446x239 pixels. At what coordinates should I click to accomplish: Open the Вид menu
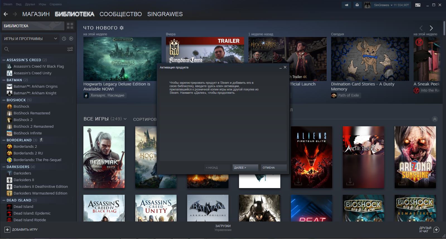click(x=19, y=4)
